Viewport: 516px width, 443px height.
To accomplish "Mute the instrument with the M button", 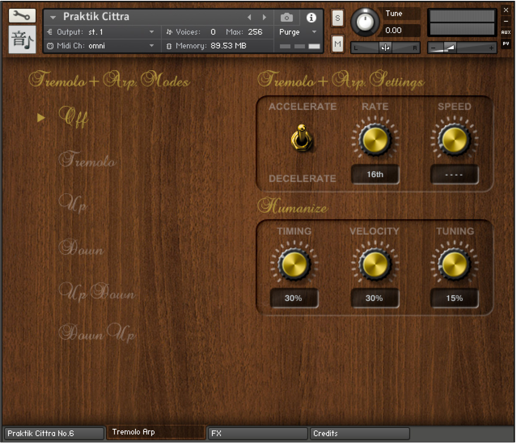I will tap(338, 43).
